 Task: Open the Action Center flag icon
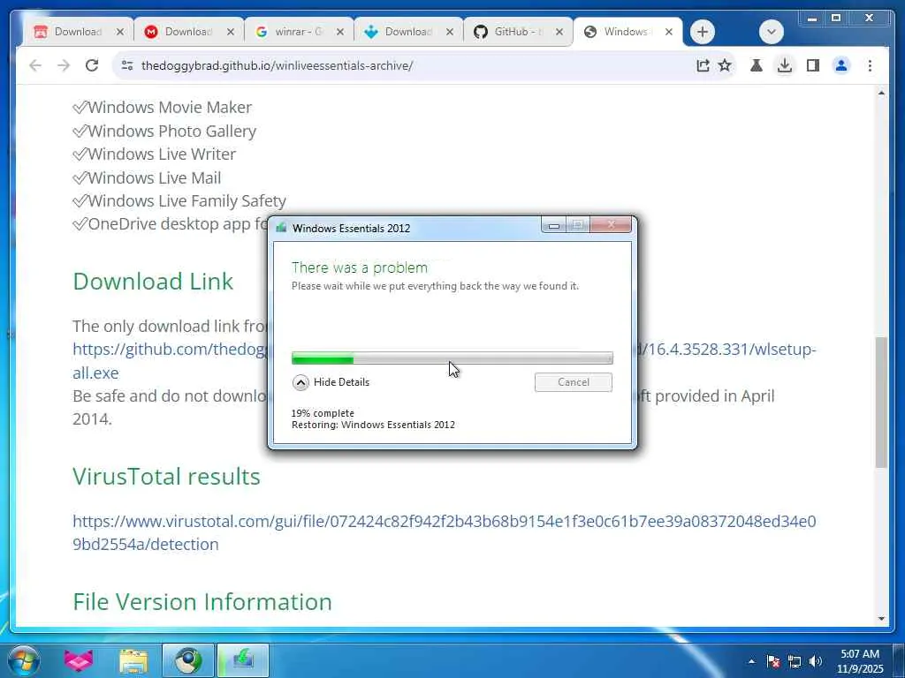tap(773, 662)
